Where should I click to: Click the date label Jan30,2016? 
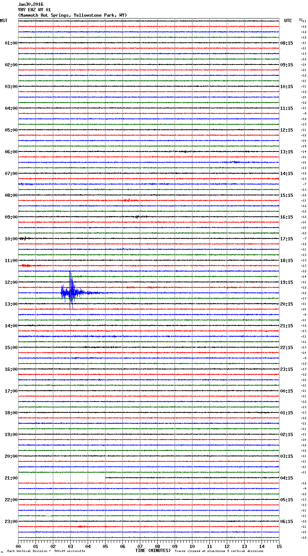[x=30, y=4]
